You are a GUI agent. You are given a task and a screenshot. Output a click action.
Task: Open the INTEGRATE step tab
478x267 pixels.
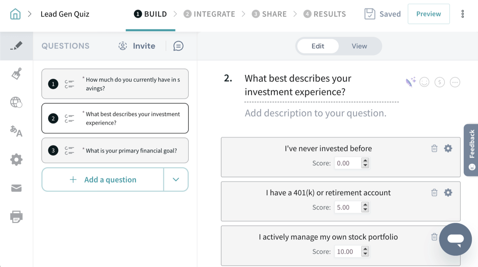tap(209, 14)
